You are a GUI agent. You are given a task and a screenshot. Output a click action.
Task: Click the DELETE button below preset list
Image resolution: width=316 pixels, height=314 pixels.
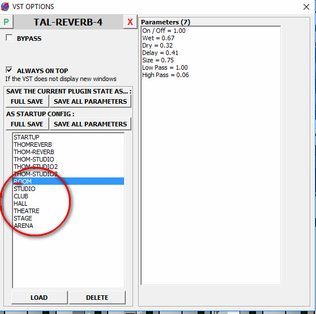tap(97, 298)
